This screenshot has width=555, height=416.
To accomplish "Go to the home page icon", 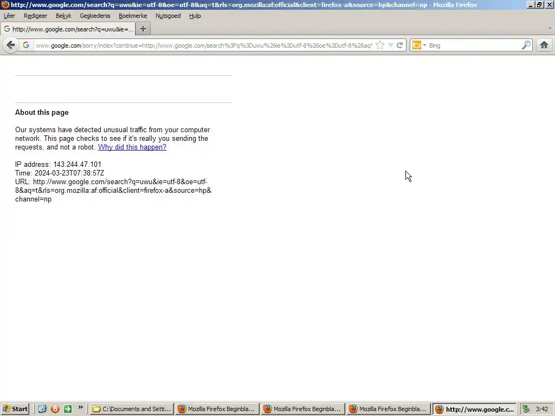I will (544, 45).
